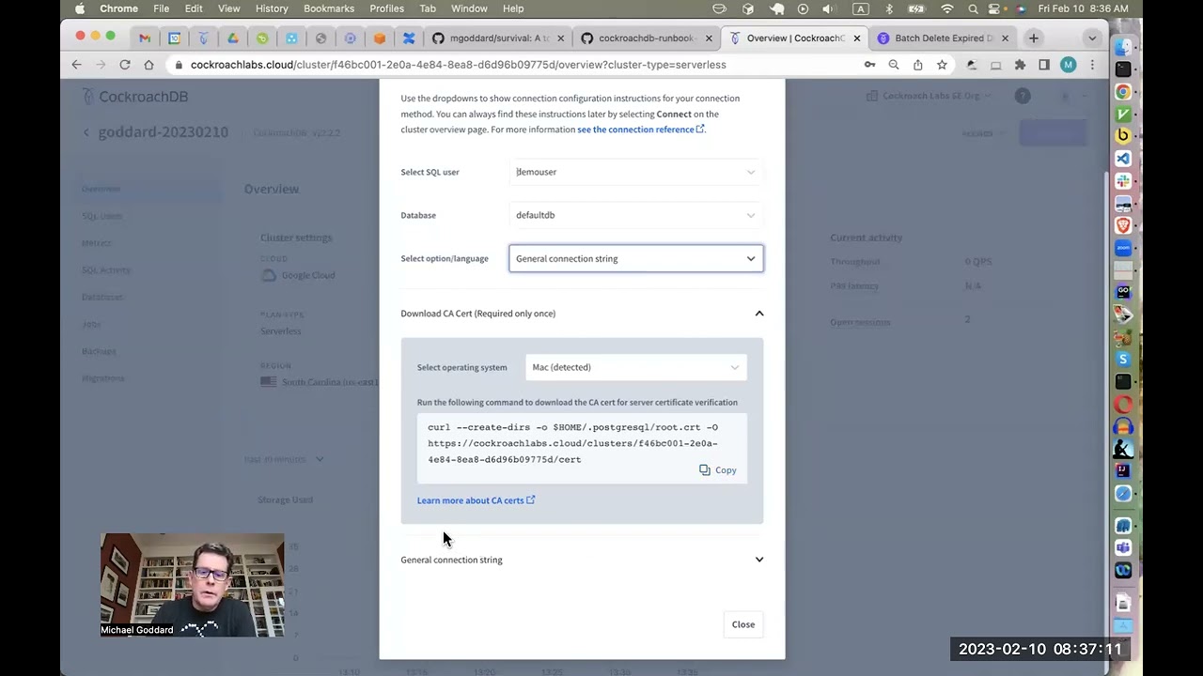
Task: Open the Bookmarks menu
Action: tap(329, 8)
